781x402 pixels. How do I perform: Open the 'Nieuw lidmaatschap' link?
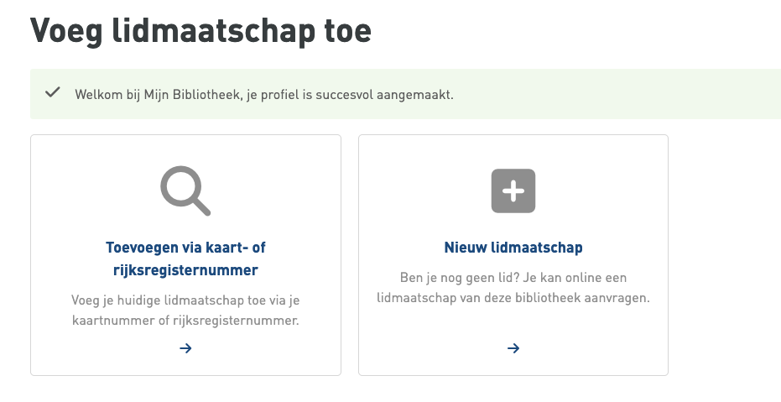click(513, 248)
